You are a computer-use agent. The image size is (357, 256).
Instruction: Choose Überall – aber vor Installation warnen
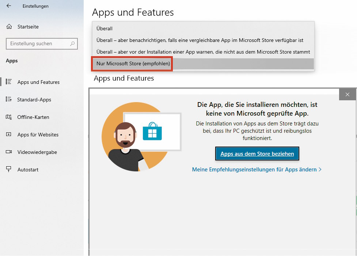click(x=203, y=52)
